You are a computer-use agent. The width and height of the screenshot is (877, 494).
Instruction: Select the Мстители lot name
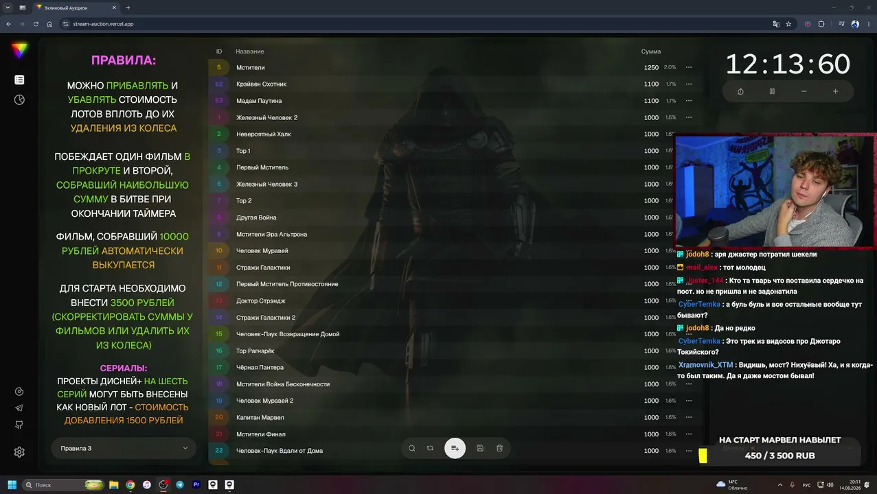coord(251,67)
